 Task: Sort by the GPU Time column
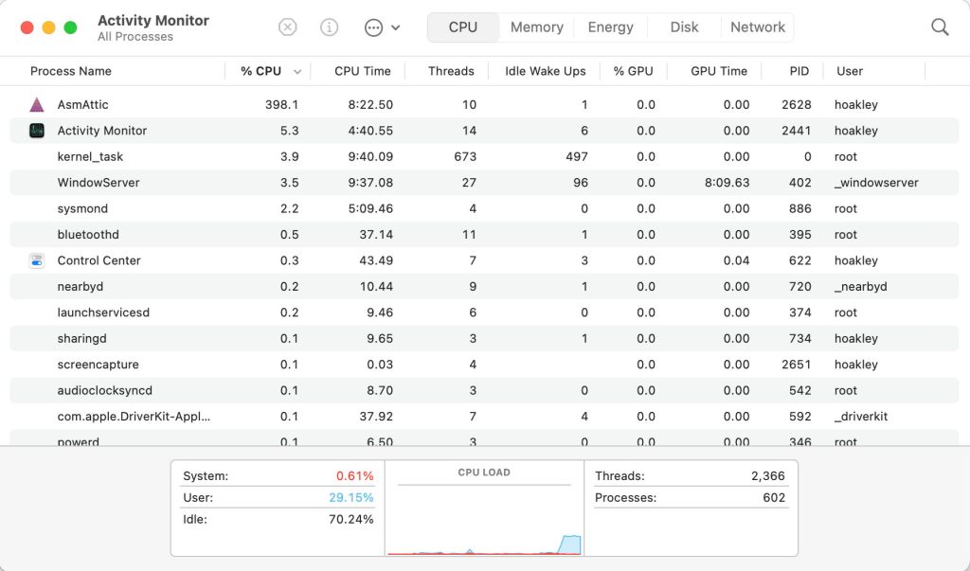pos(719,71)
